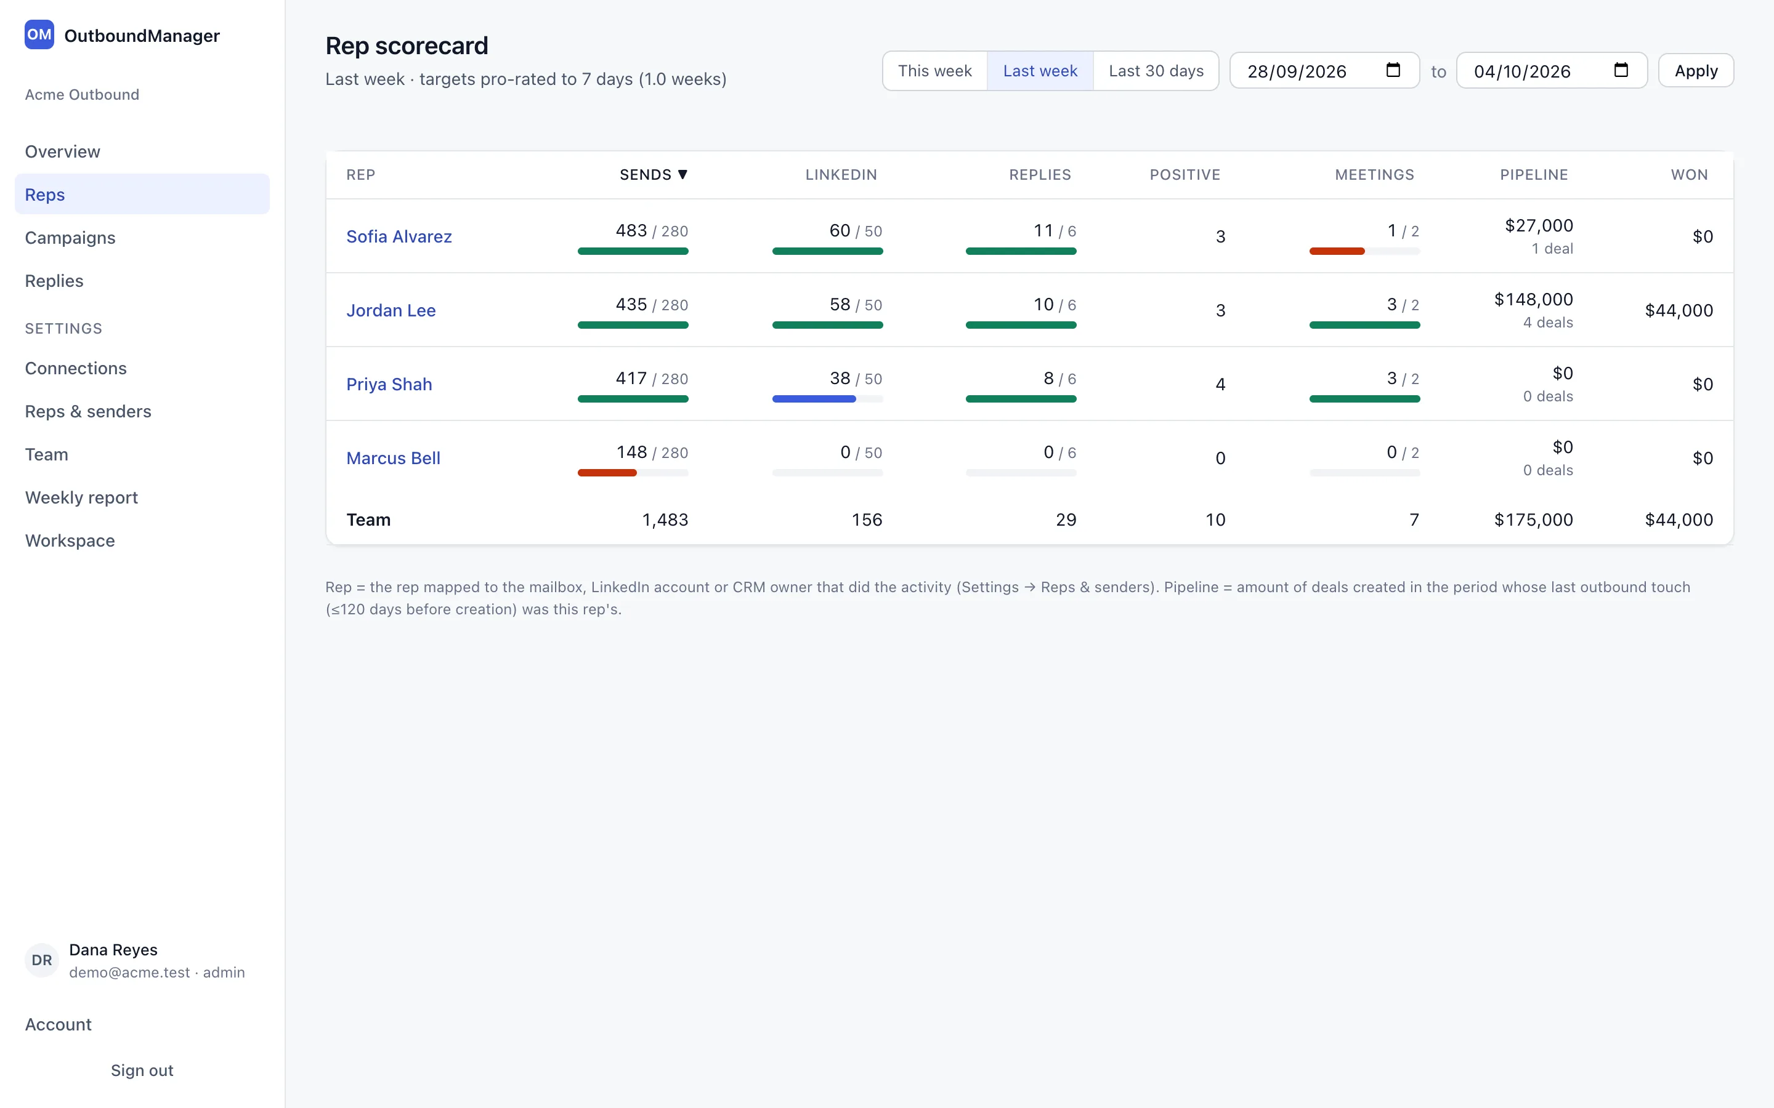Sort table by Pipeline column
1774x1108 pixels.
pyautogui.click(x=1534, y=174)
